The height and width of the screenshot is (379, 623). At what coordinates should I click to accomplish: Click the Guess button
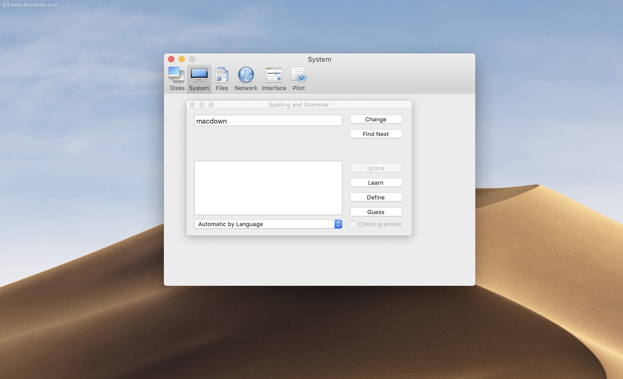coord(376,212)
